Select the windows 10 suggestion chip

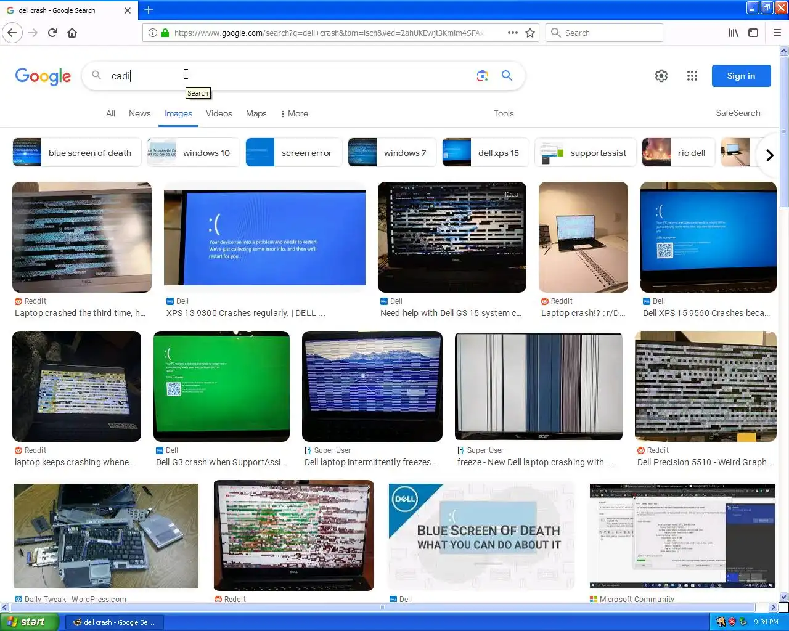click(193, 153)
